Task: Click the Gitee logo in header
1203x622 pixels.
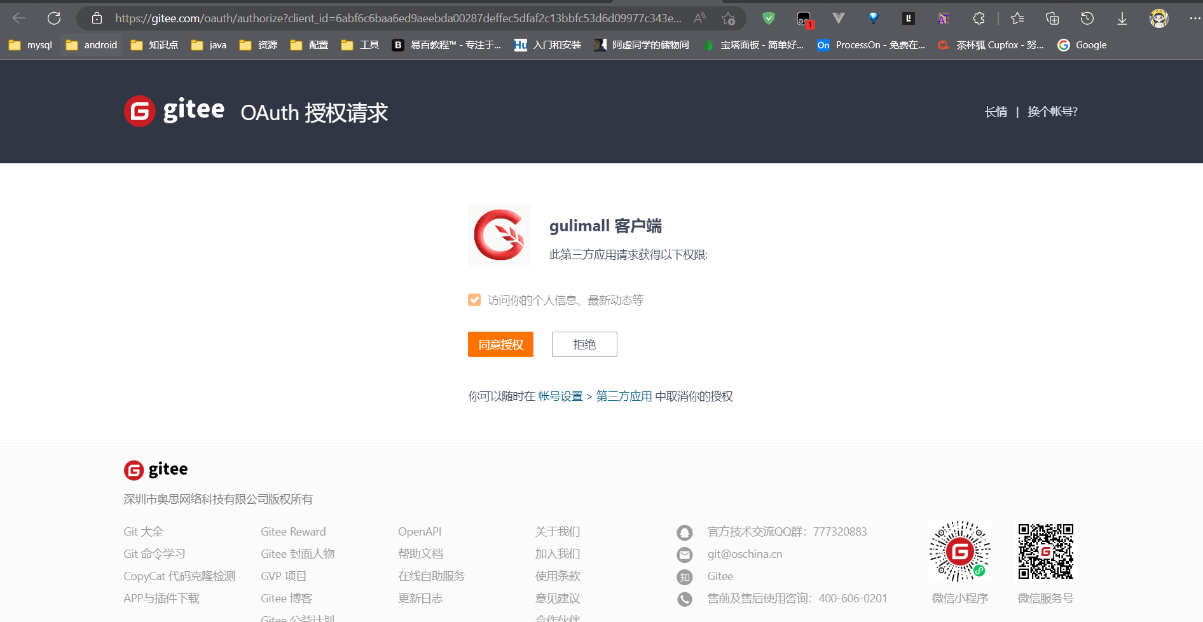Action: click(x=174, y=111)
